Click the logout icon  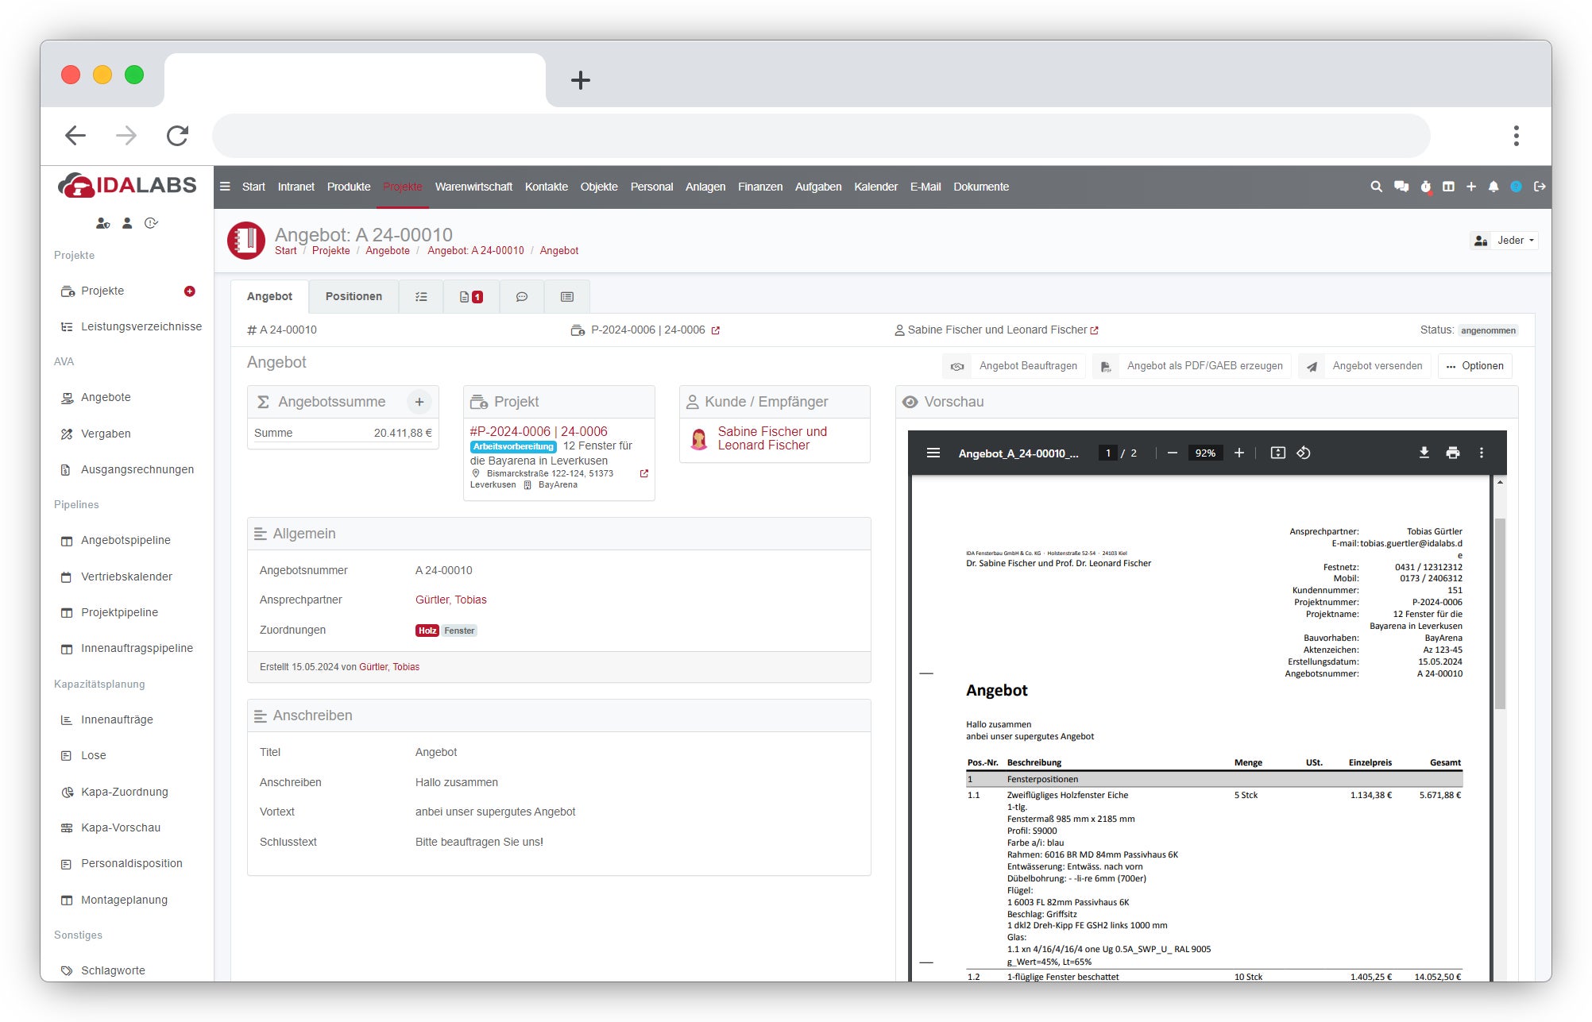click(x=1540, y=187)
